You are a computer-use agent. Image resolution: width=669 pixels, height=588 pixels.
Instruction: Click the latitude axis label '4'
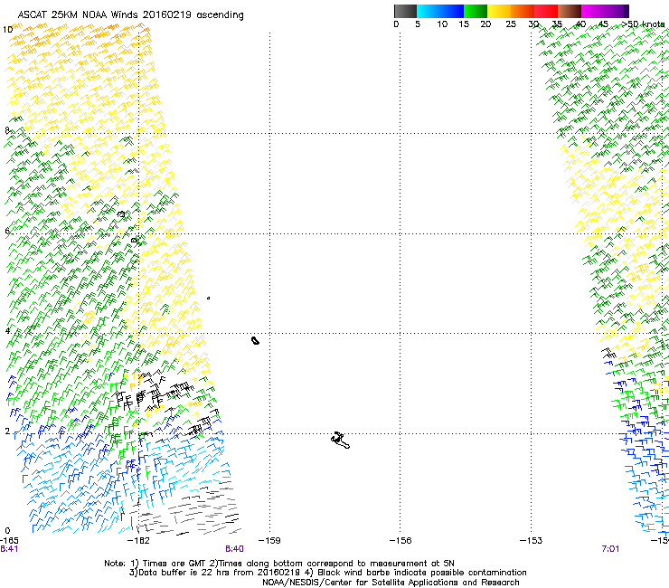pos(7,331)
